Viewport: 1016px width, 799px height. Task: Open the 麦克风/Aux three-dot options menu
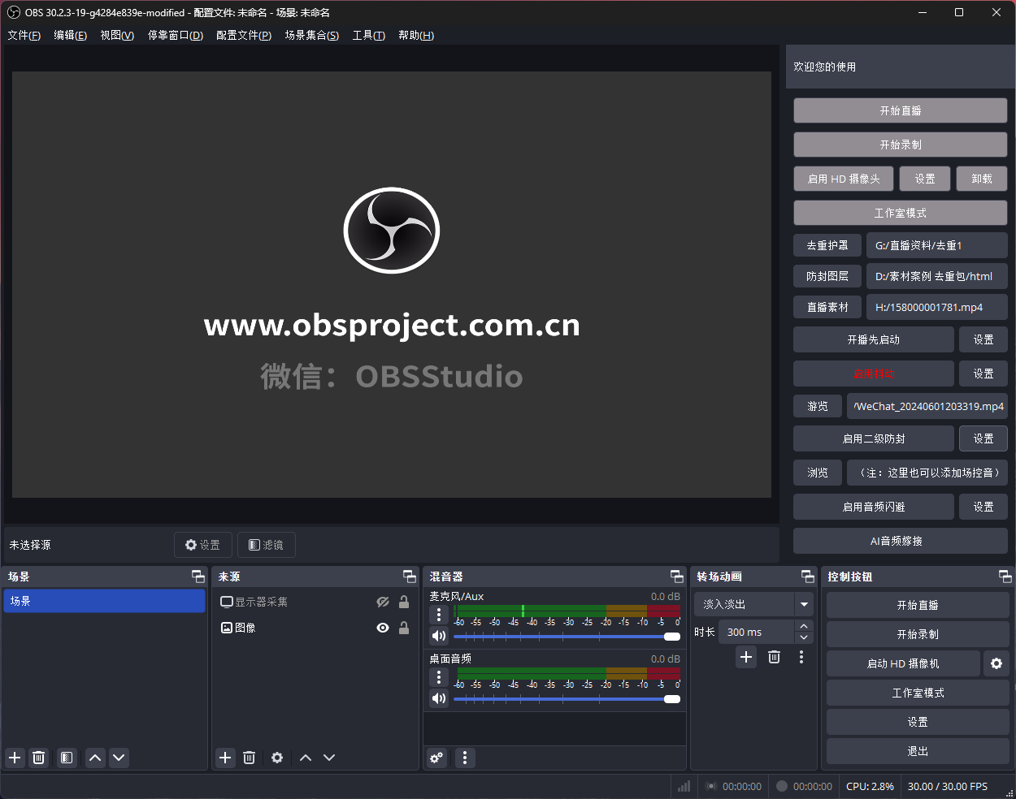(439, 615)
